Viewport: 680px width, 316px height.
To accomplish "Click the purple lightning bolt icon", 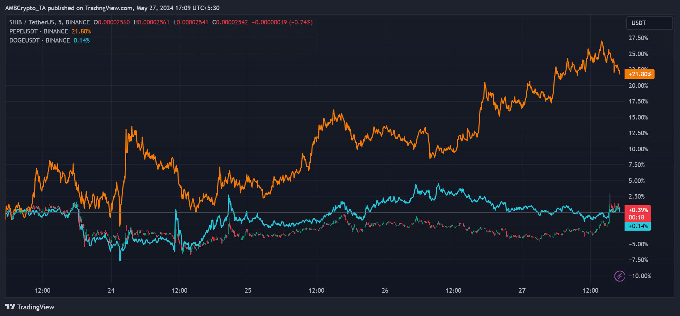I will tap(619, 276).
